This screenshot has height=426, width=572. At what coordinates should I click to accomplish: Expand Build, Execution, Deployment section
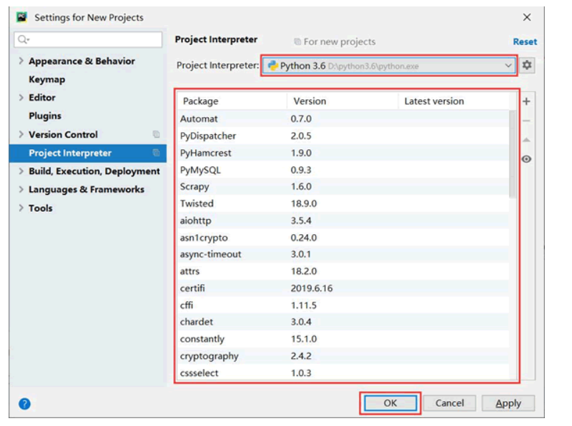[x=21, y=171]
